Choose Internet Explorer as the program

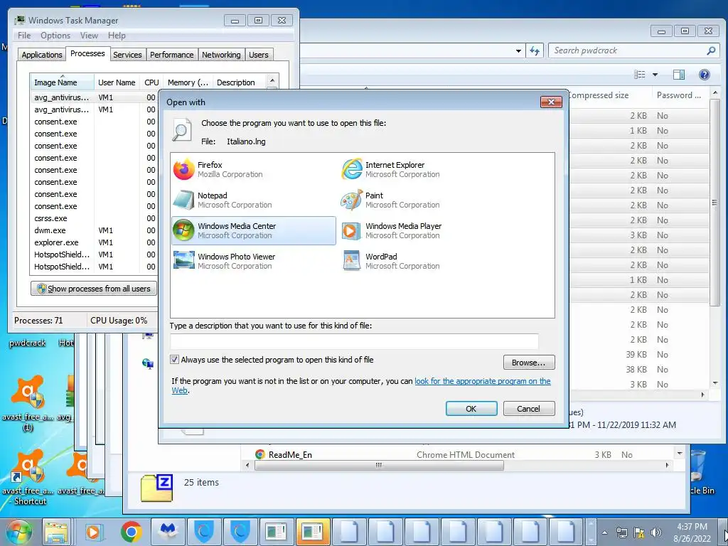[x=421, y=169]
